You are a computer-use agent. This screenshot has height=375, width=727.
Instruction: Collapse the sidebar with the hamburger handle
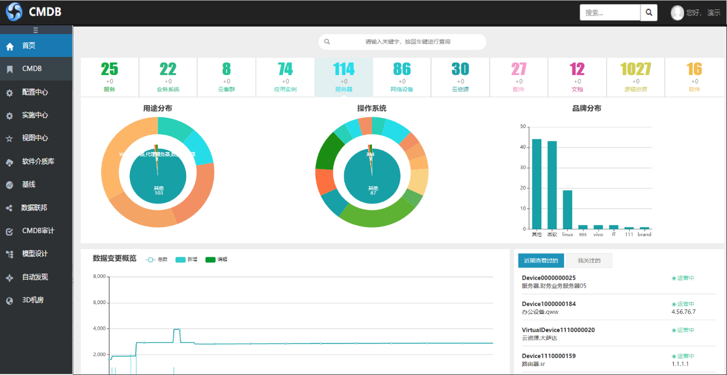point(36,30)
